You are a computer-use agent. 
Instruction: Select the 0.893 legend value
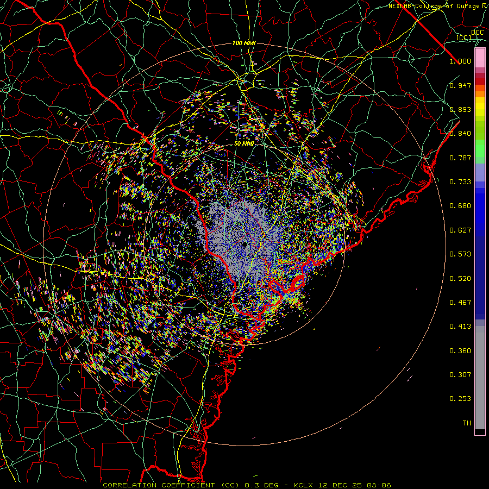460,109
